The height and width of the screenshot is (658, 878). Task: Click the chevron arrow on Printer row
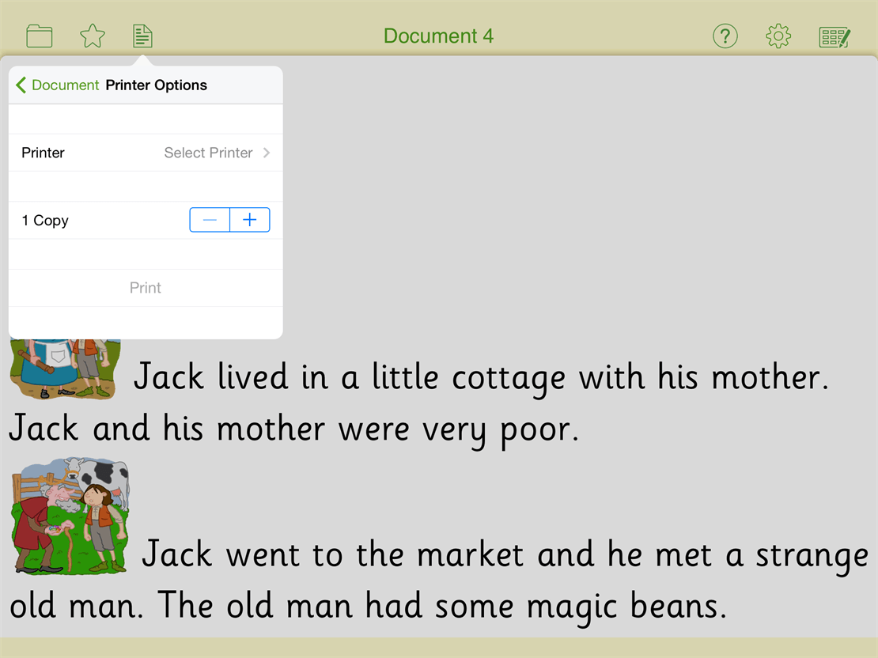[267, 153]
